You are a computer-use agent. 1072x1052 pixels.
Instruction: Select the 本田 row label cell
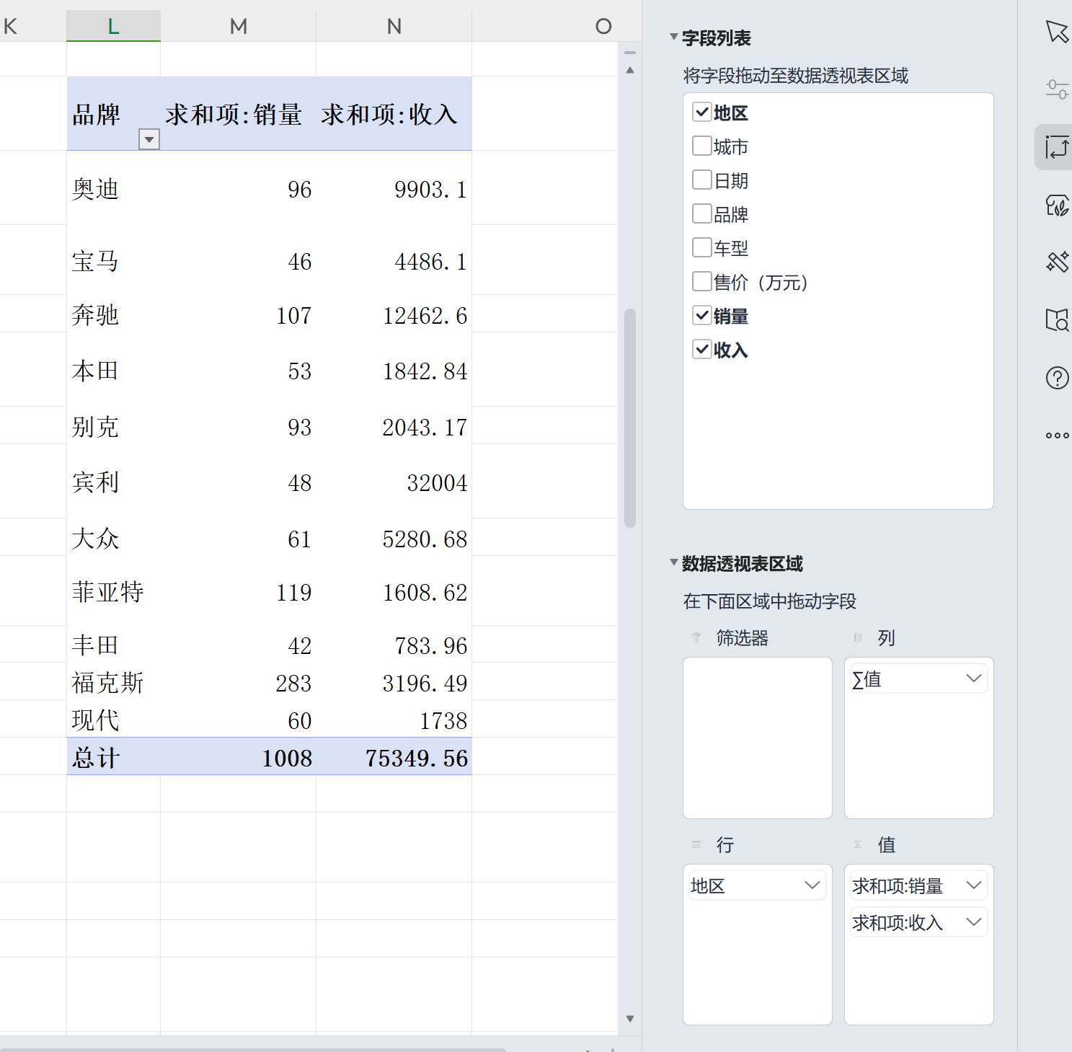click(113, 369)
